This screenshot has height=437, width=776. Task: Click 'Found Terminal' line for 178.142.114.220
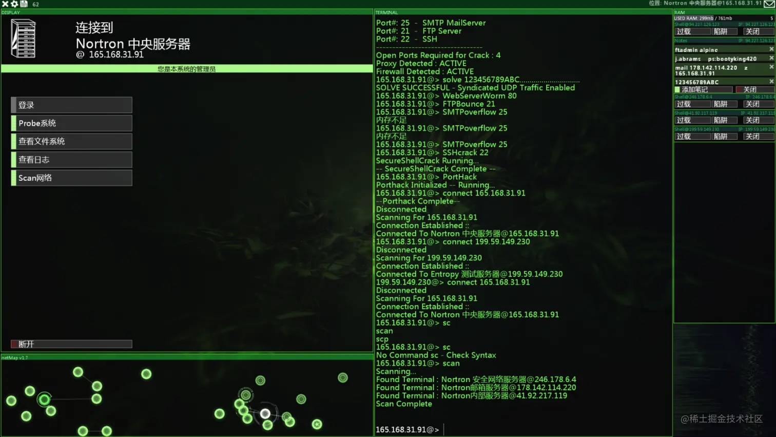(x=476, y=388)
